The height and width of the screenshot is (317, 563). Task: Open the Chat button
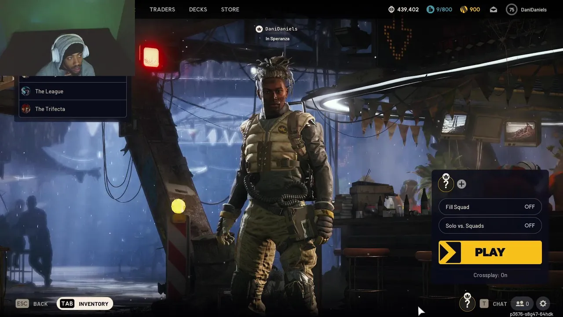[494, 304]
